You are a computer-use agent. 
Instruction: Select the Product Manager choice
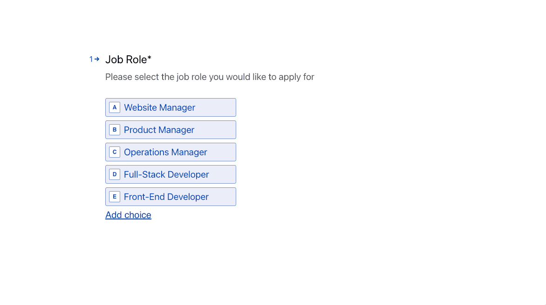tap(171, 130)
